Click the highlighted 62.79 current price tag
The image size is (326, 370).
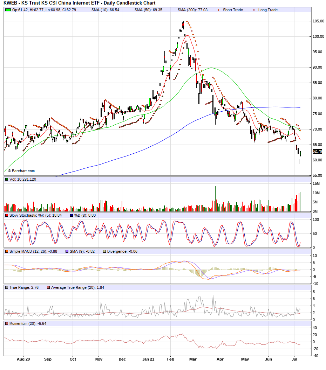317,152
